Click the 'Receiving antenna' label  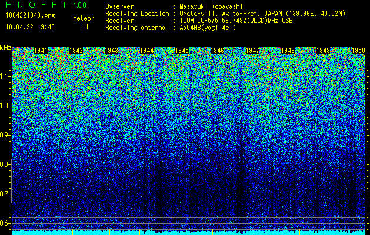135,28
